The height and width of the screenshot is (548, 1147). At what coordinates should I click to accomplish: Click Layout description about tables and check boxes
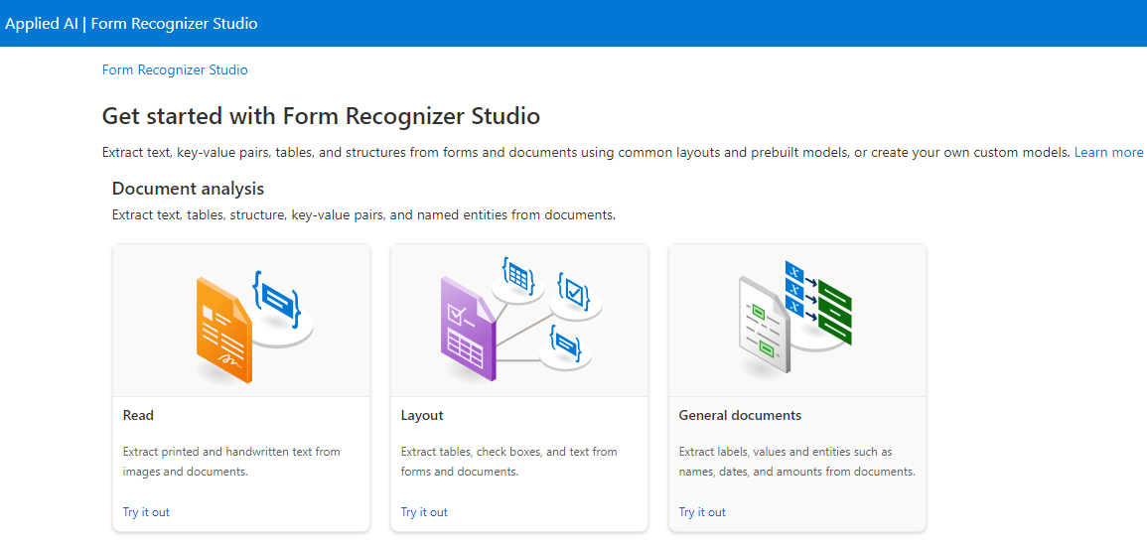(x=509, y=462)
